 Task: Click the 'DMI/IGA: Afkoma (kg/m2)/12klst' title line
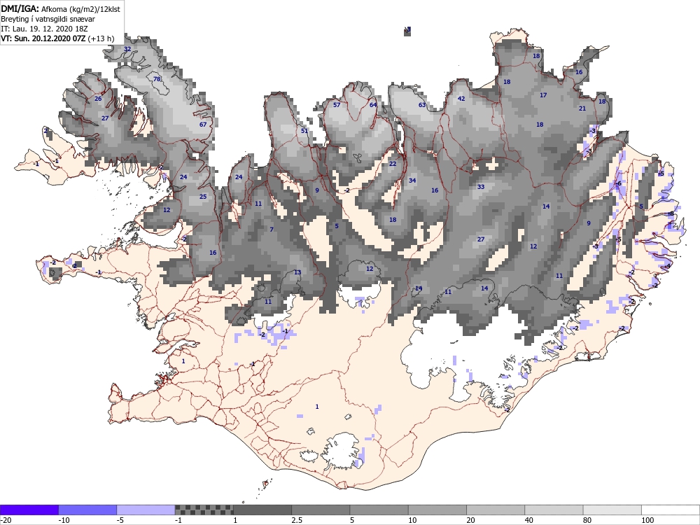pyautogui.click(x=60, y=8)
